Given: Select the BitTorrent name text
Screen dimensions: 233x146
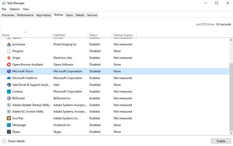Looking at the screenshot, I should 18,98.
